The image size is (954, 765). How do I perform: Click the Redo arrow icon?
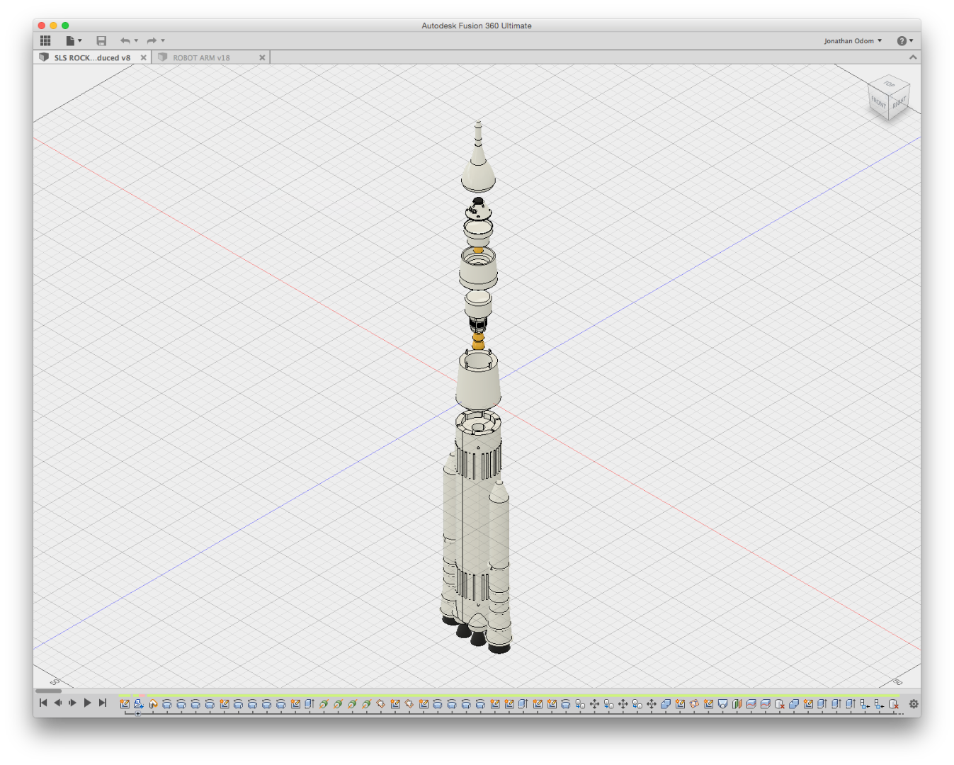[x=151, y=41]
